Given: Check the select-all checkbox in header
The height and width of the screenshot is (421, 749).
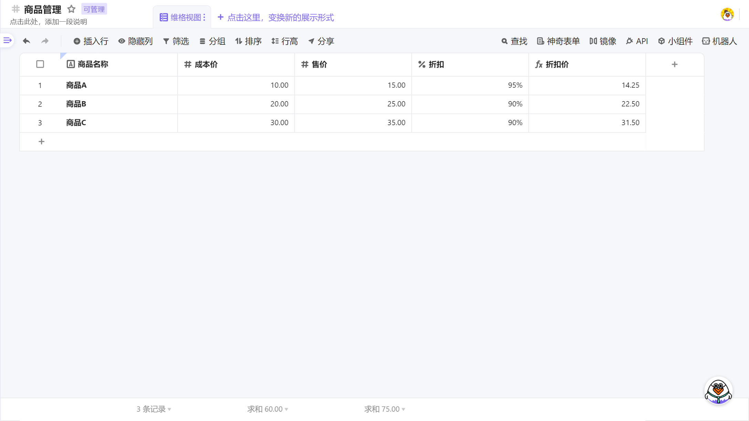Looking at the screenshot, I should pyautogui.click(x=40, y=64).
